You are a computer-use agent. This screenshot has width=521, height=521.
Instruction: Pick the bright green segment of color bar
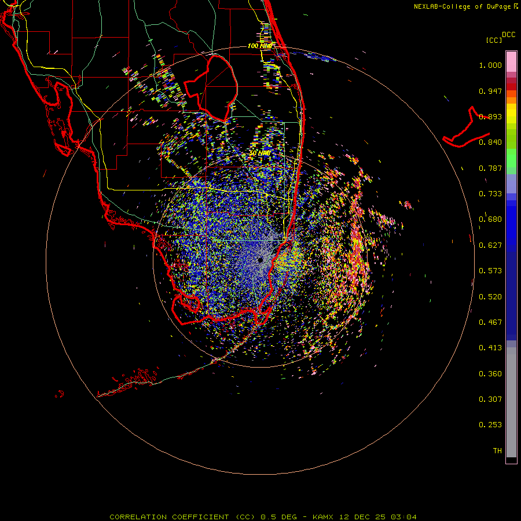511,158
